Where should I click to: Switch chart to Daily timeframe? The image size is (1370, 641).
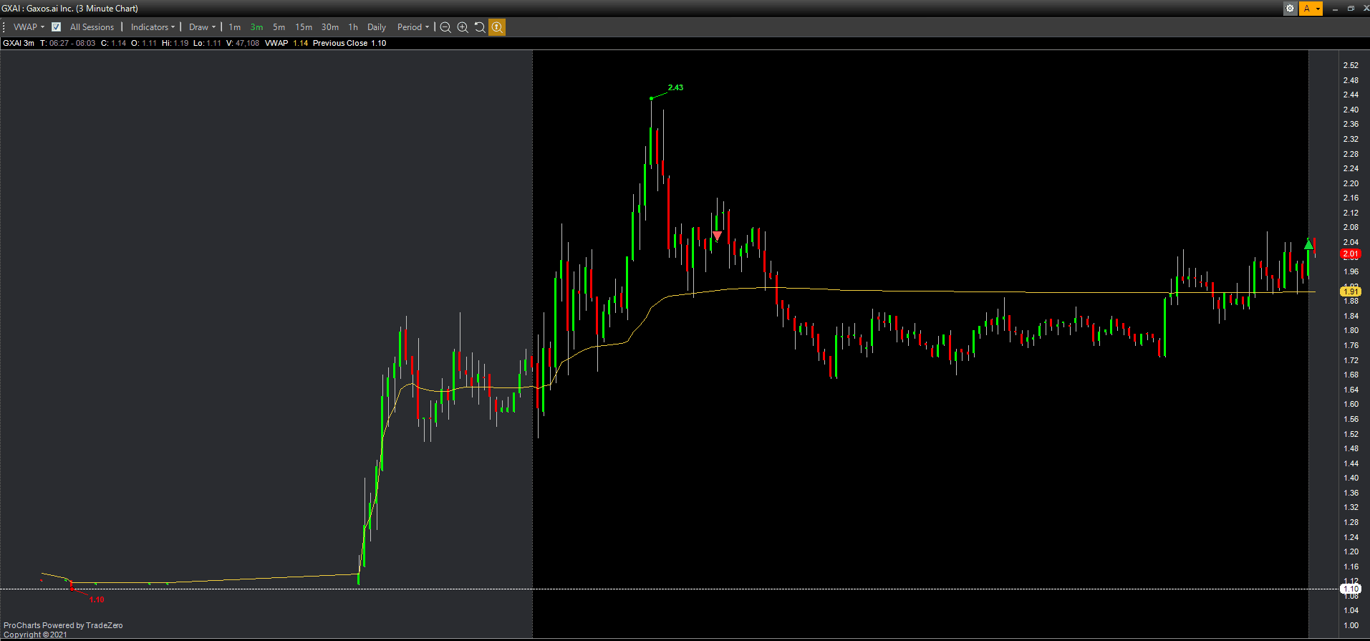click(x=376, y=27)
